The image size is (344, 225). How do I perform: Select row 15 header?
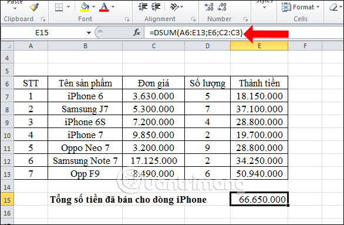click(x=7, y=200)
